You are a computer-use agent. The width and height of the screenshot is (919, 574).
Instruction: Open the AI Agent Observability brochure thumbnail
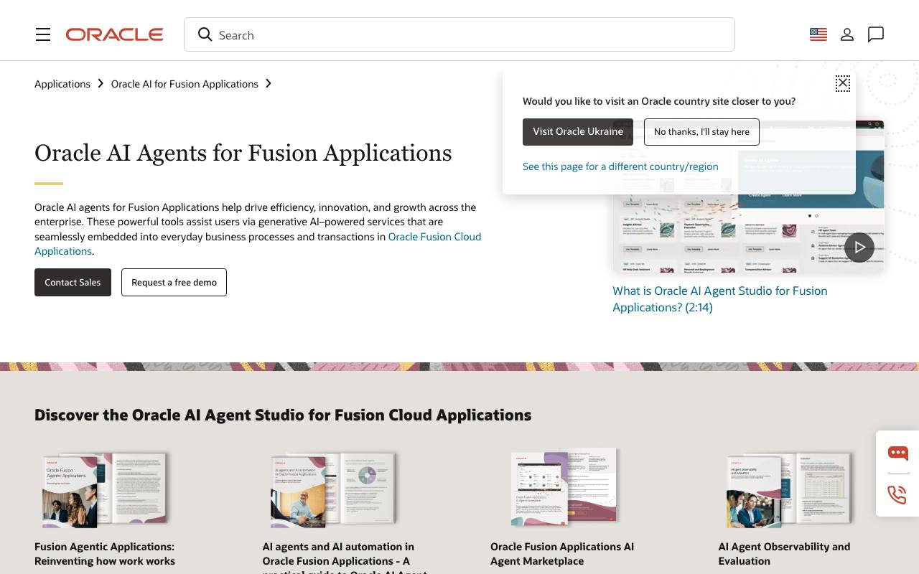(789, 489)
